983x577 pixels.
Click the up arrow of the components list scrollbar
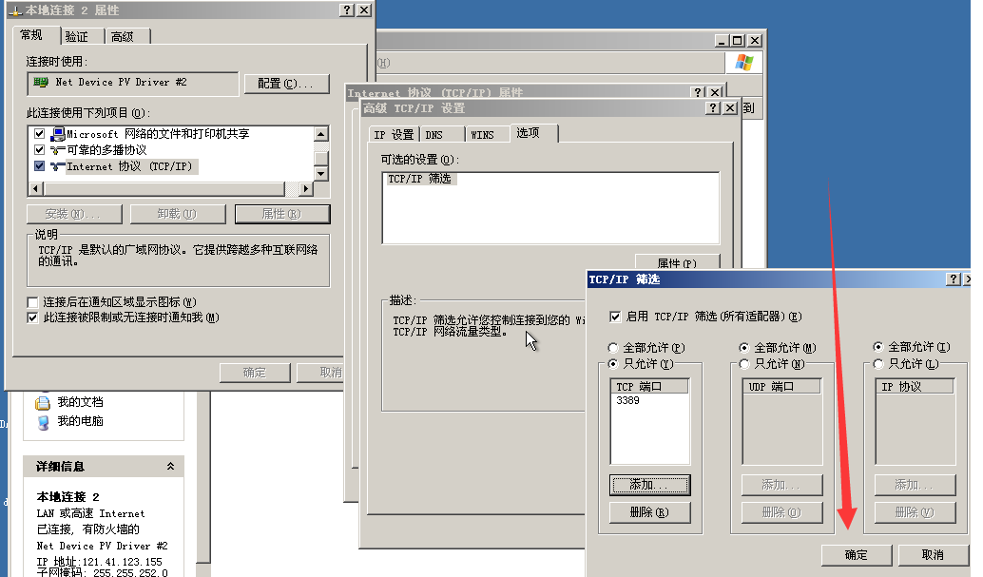pyautogui.click(x=320, y=134)
